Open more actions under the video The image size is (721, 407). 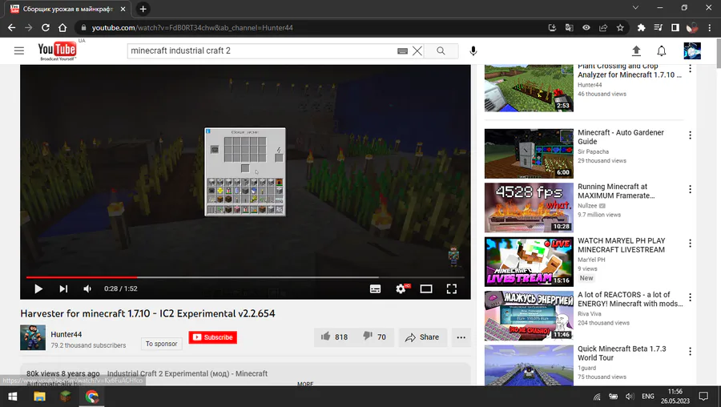(x=461, y=337)
